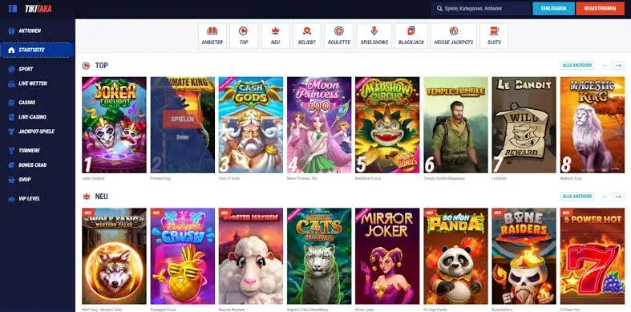Select the Top category icon
The image size is (631, 312).
(244, 36)
